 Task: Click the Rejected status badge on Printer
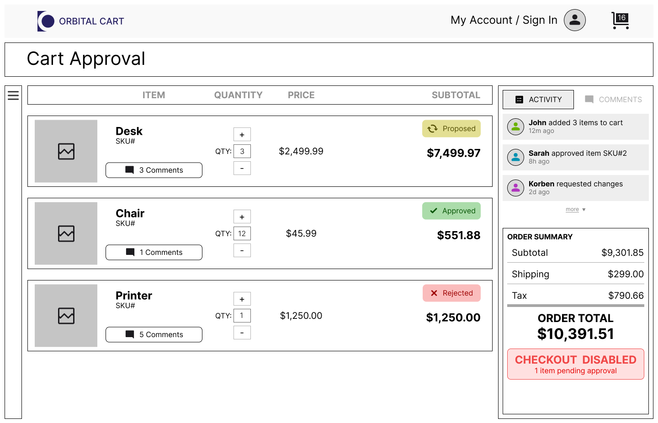click(x=451, y=293)
